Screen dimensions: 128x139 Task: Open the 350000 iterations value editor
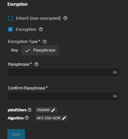pyautogui.click(x=46, y=110)
